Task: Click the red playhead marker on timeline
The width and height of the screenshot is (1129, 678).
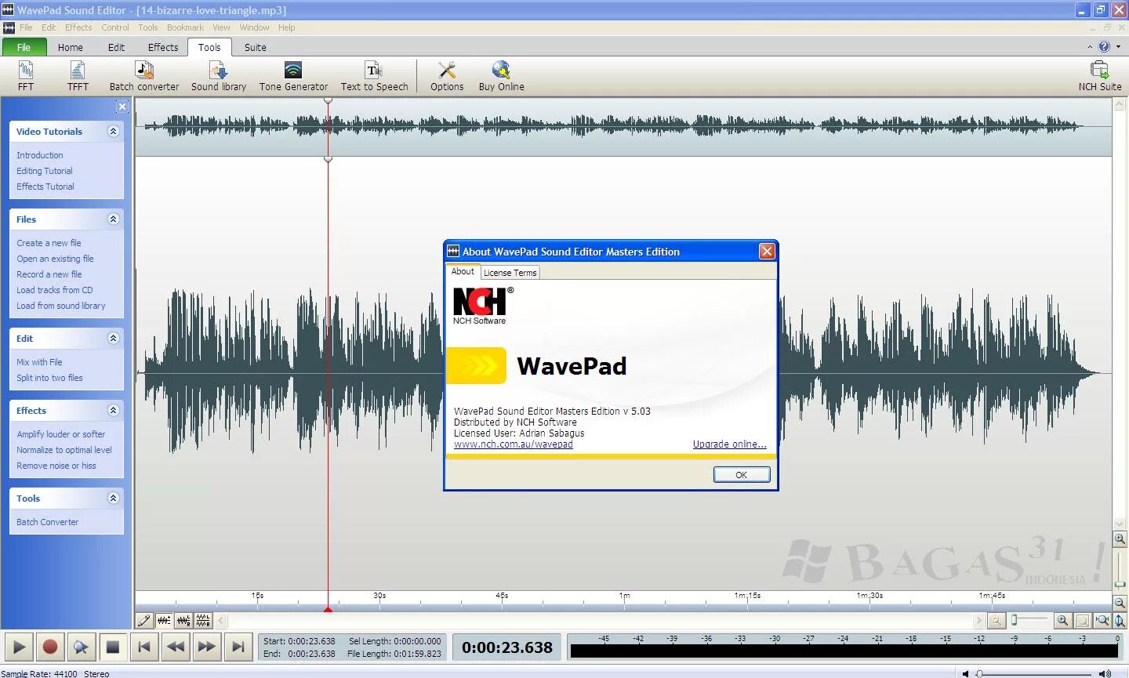Action: (x=328, y=609)
